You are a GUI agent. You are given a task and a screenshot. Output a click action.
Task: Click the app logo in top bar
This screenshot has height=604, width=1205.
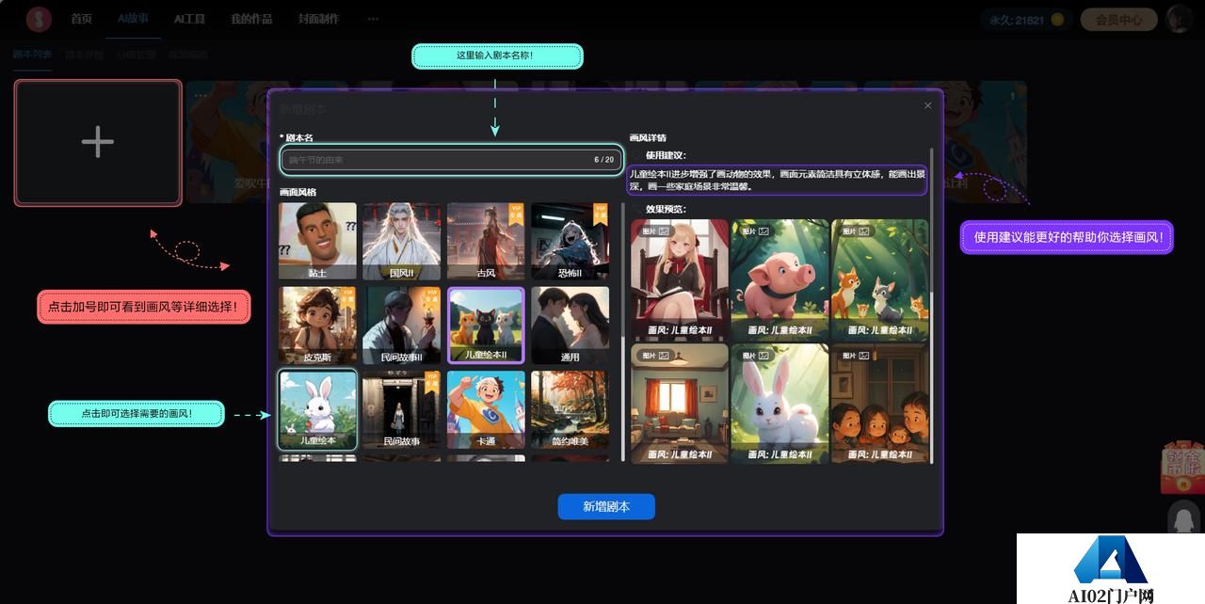point(39,18)
